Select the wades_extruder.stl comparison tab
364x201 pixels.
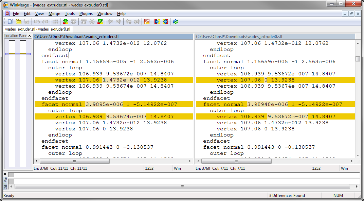click(38, 29)
